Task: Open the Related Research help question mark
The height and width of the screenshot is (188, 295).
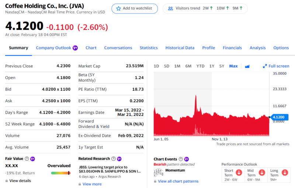Action: pyautogui.click(x=114, y=159)
